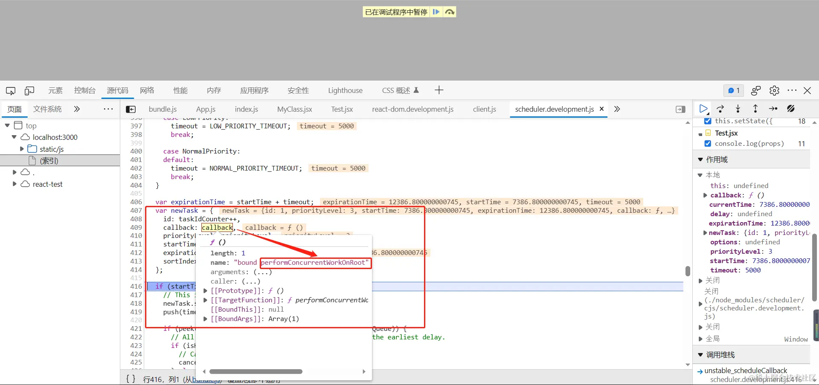Toggle the file navigator sidebar

pyautogui.click(x=131, y=109)
